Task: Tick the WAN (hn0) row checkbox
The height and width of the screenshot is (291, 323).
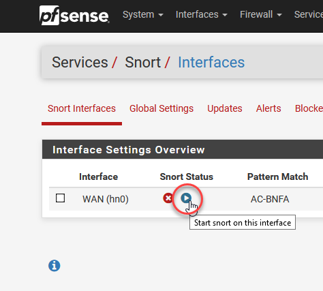Action: tap(60, 198)
